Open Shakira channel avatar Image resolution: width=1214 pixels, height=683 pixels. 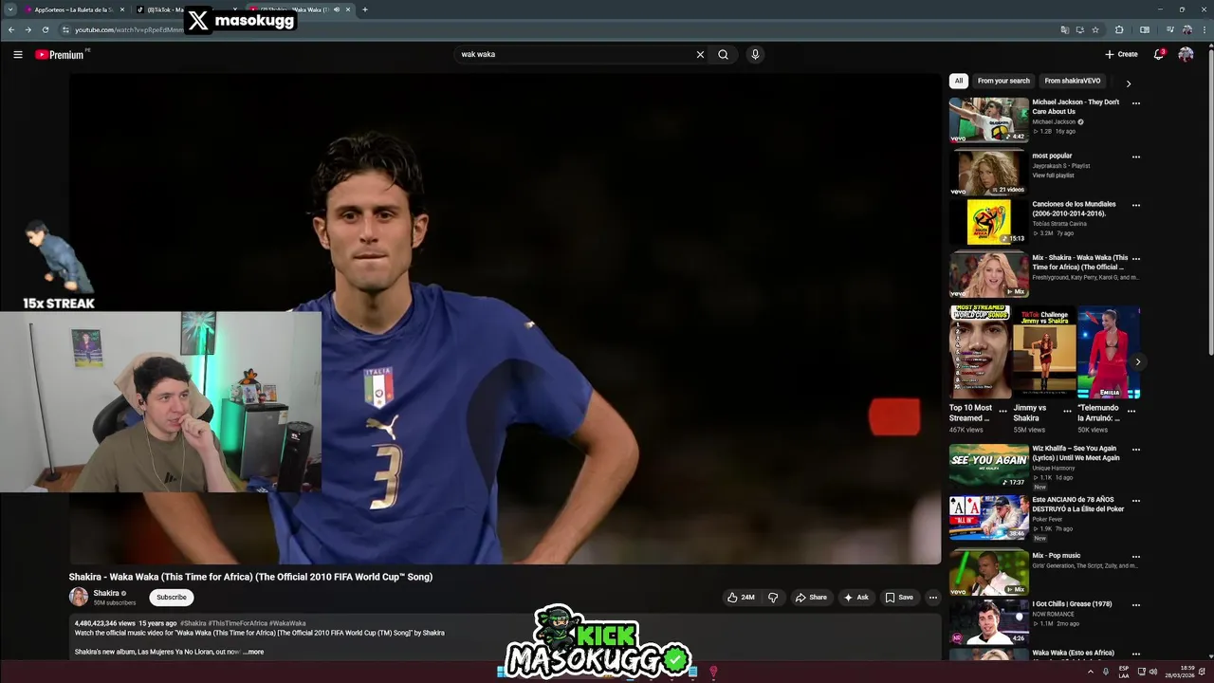click(x=79, y=597)
